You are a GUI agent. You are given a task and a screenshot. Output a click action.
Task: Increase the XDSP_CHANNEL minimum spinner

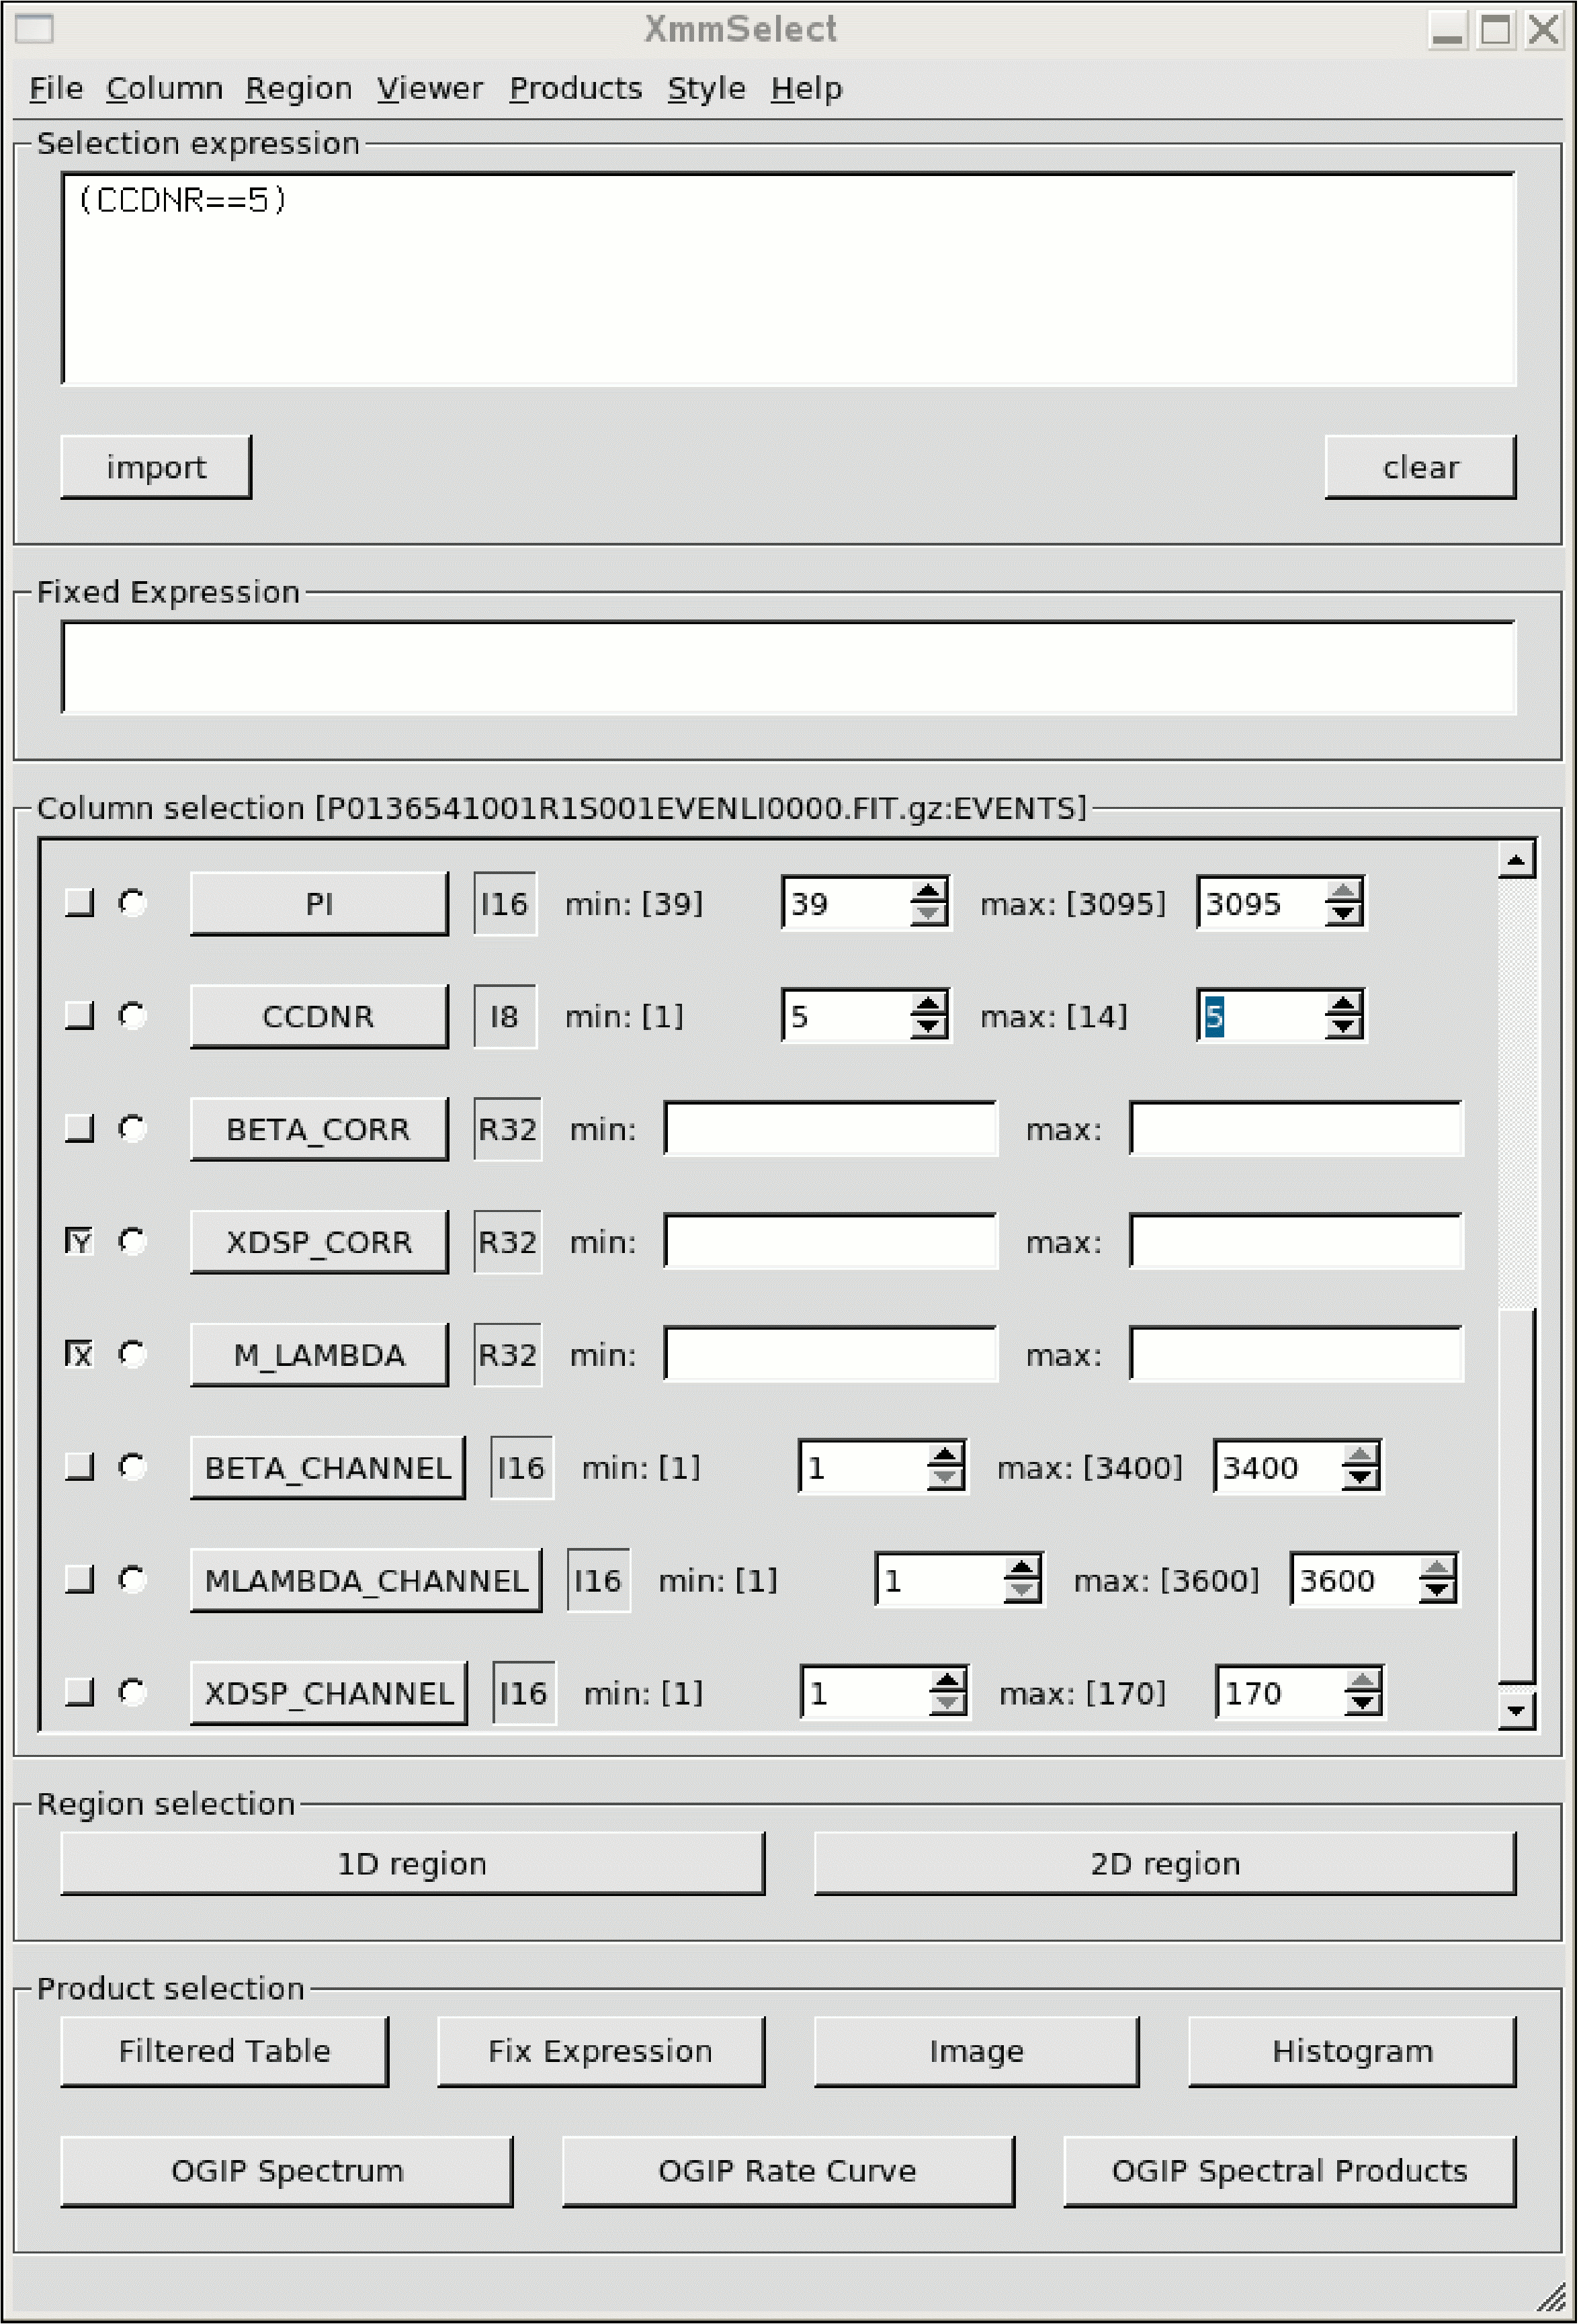tap(947, 1681)
